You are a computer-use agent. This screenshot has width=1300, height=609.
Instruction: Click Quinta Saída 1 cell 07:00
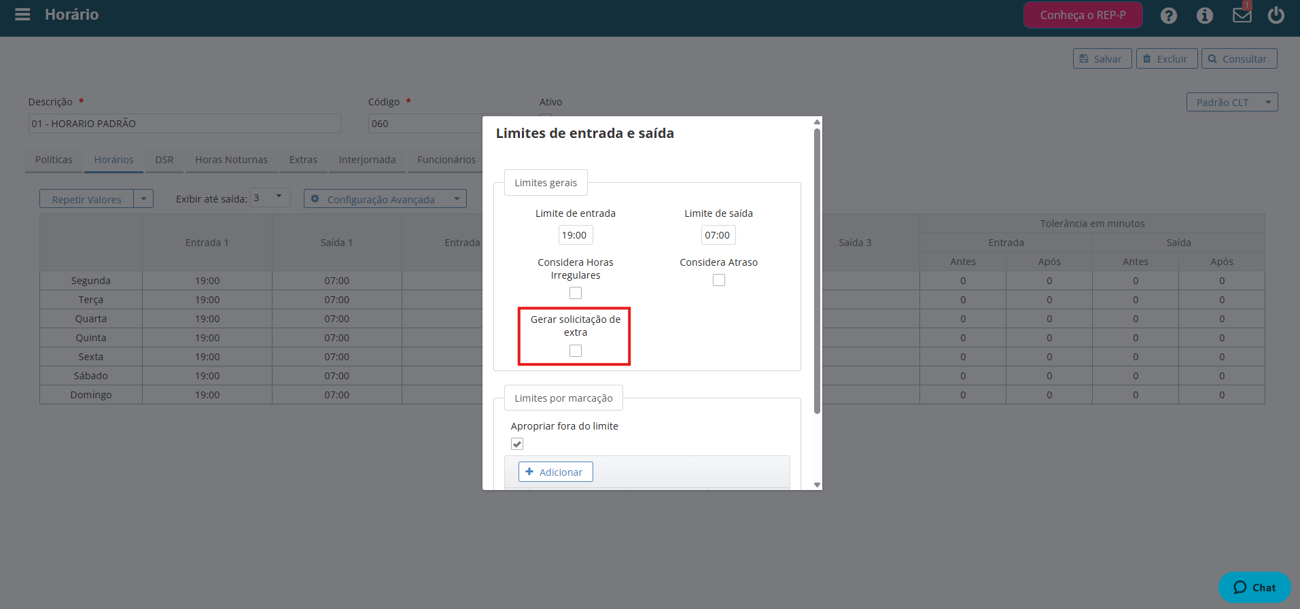point(337,338)
